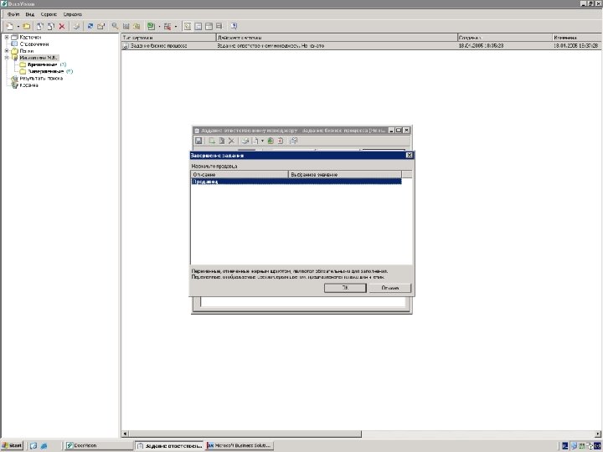
Task: Click the green circle icon in the card window toolbar
Action: [271, 141]
